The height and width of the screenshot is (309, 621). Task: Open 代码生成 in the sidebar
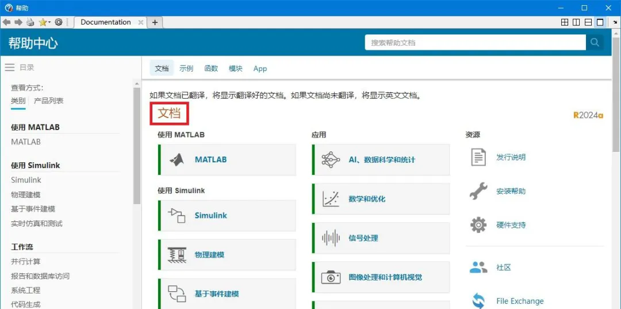point(26,304)
